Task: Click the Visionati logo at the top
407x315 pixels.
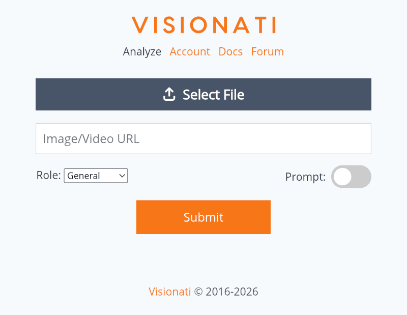Action: click(x=203, y=24)
